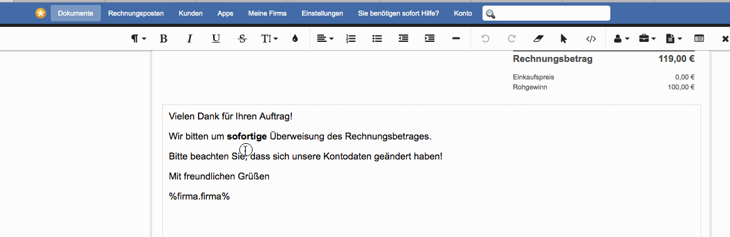Insert a bulleted list

click(377, 39)
